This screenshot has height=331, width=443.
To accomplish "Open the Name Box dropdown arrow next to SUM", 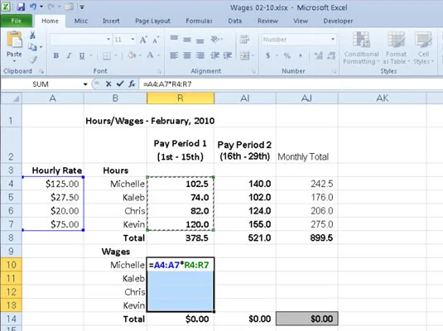I will pos(85,84).
